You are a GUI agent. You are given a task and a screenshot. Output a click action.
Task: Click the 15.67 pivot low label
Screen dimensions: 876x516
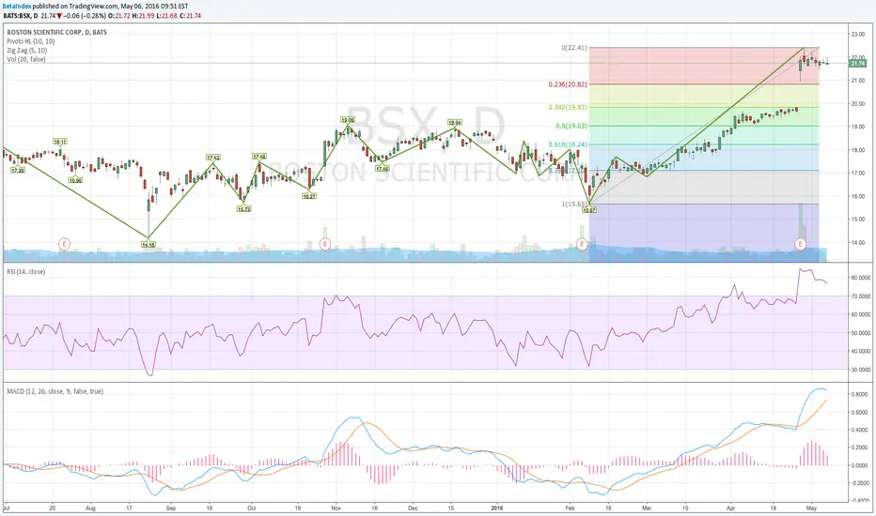point(589,210)
